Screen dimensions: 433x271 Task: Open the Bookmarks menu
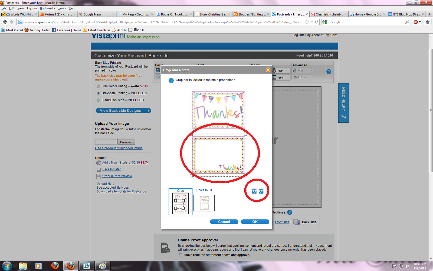(47, 8)
